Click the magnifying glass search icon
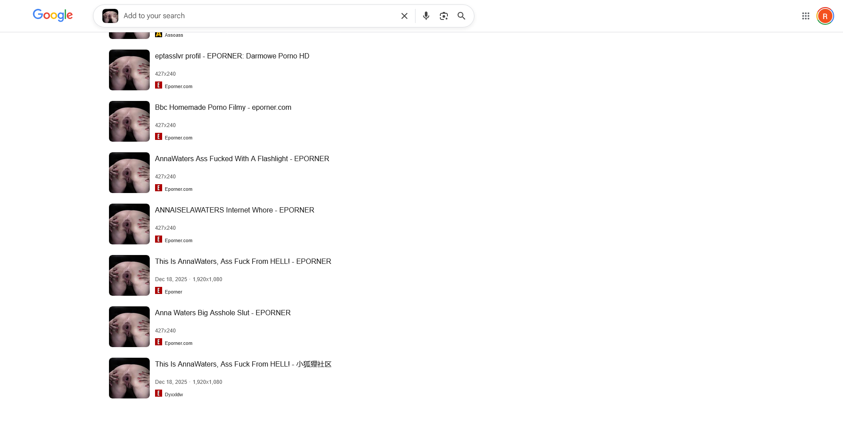The height and width of the screenshot is (429, 843). (x=461, y=16)
